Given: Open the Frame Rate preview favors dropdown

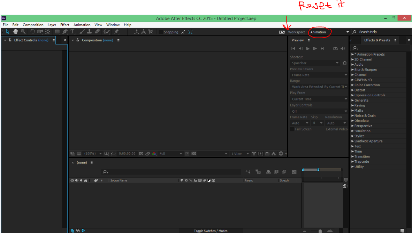Looking at the screenshot, I should [319, 75].
